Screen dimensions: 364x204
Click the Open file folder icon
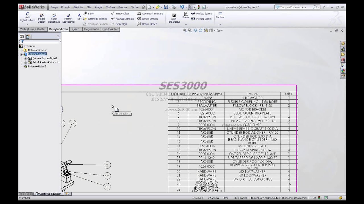coord(157,7)
